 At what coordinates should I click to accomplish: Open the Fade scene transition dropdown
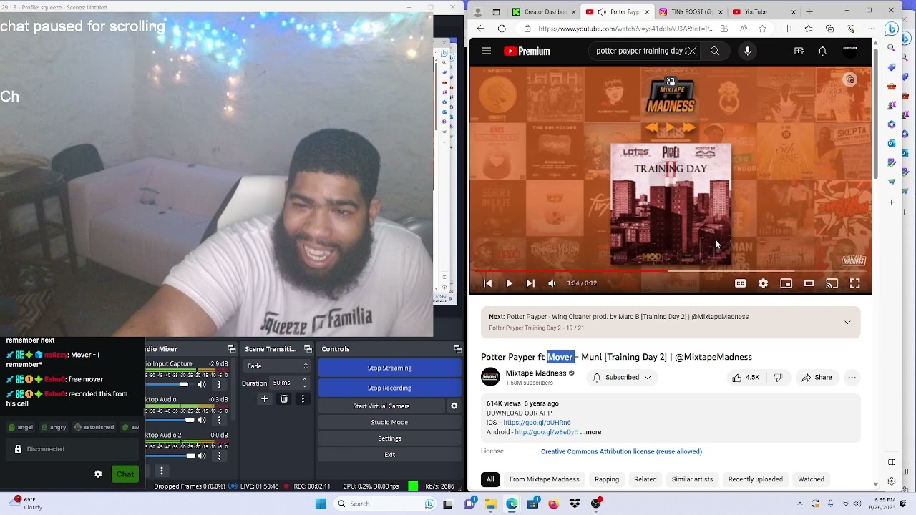[x=276, y=366]
